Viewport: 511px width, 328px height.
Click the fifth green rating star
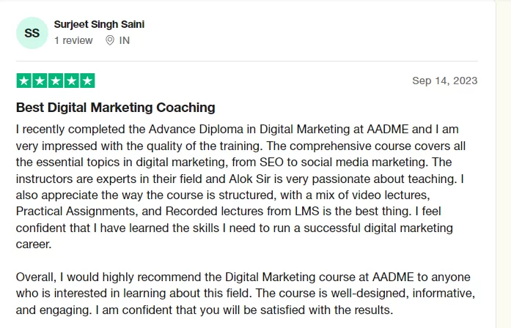[87, 81]
